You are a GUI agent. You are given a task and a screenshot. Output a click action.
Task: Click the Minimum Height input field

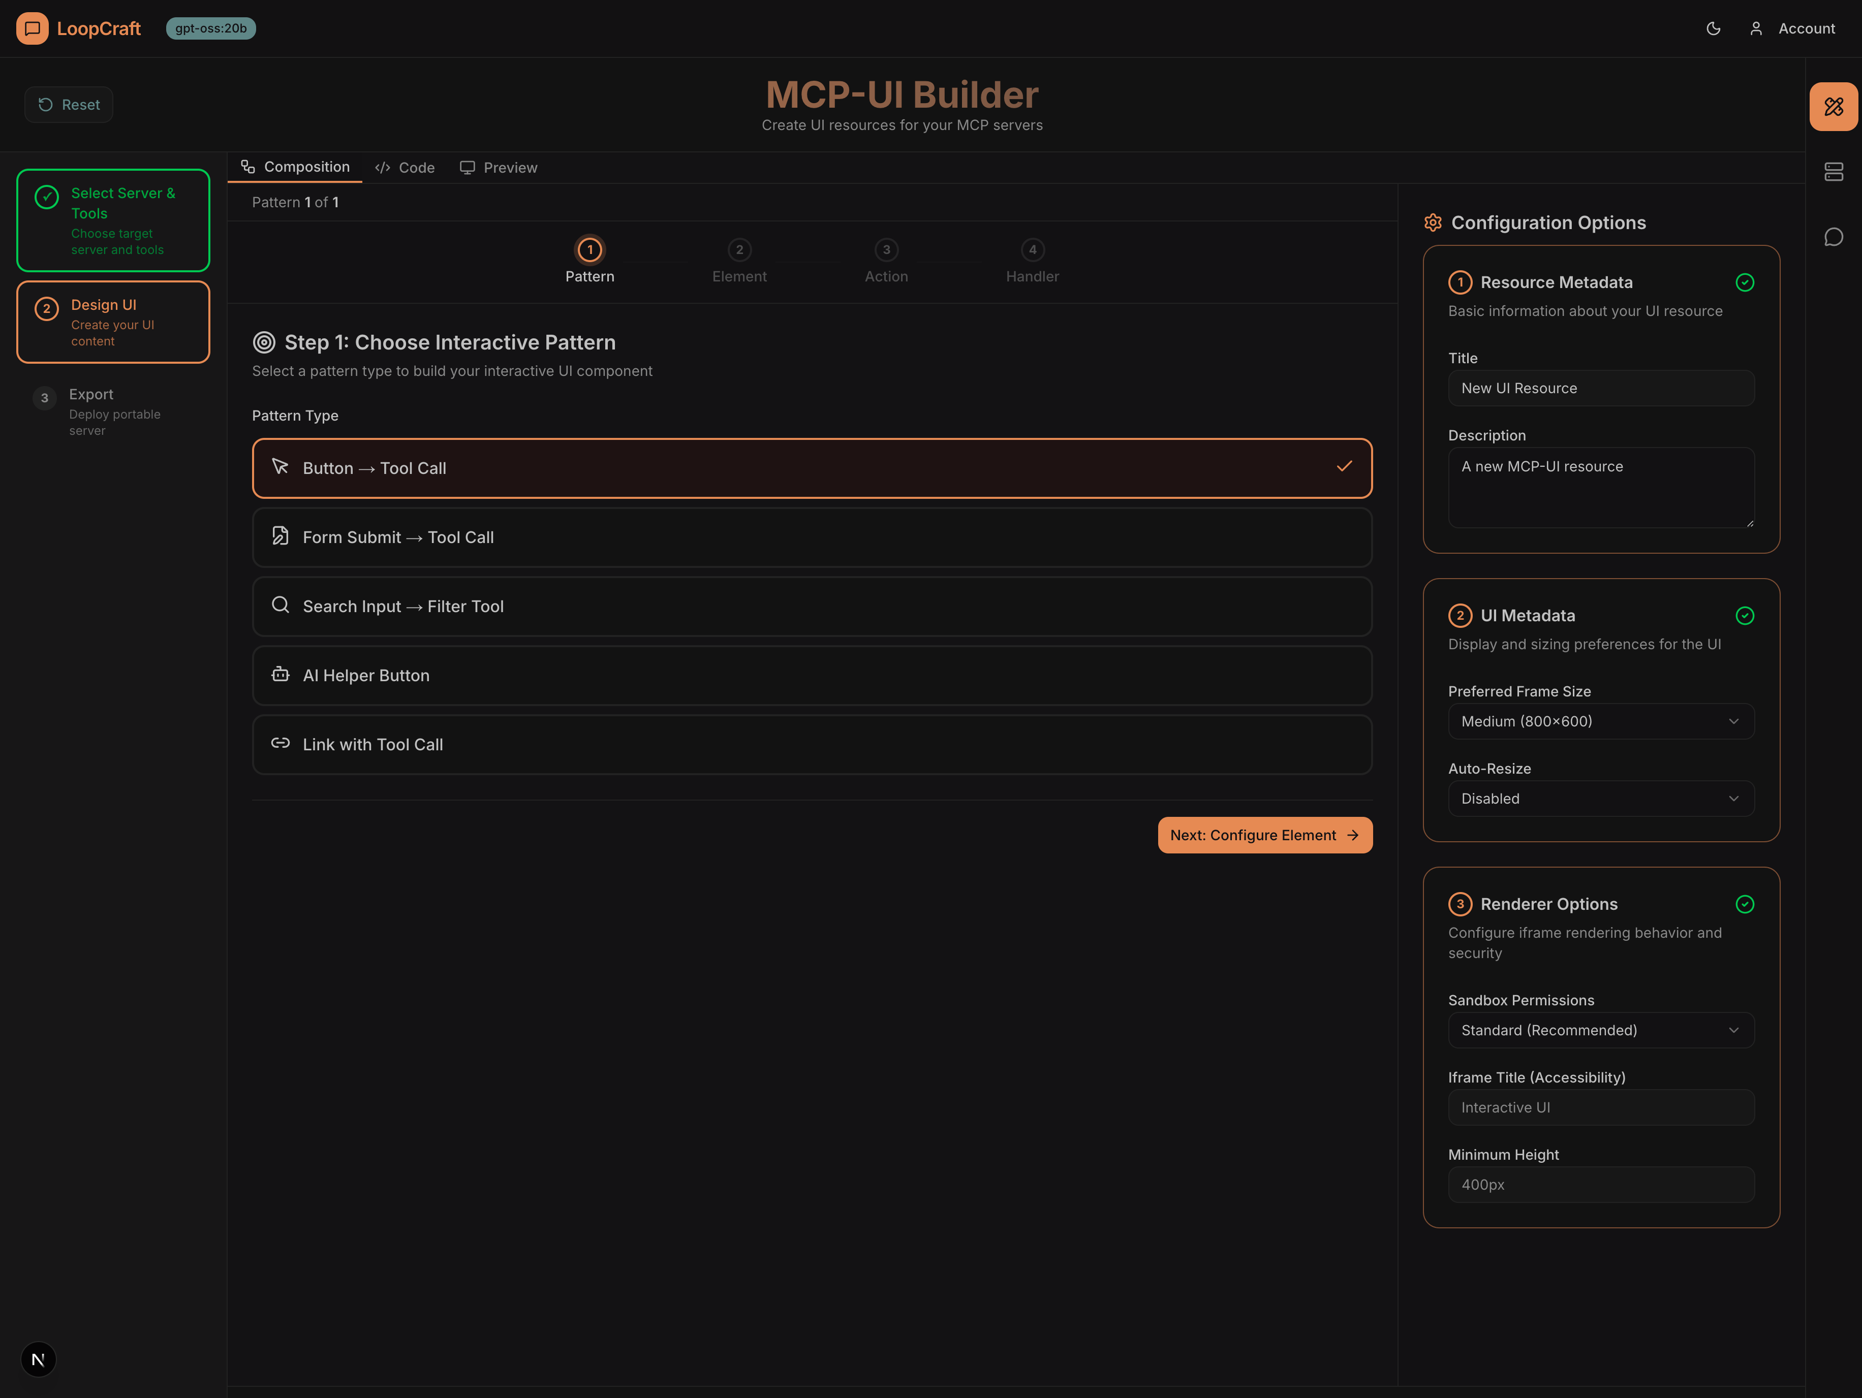(1600, 1184)
